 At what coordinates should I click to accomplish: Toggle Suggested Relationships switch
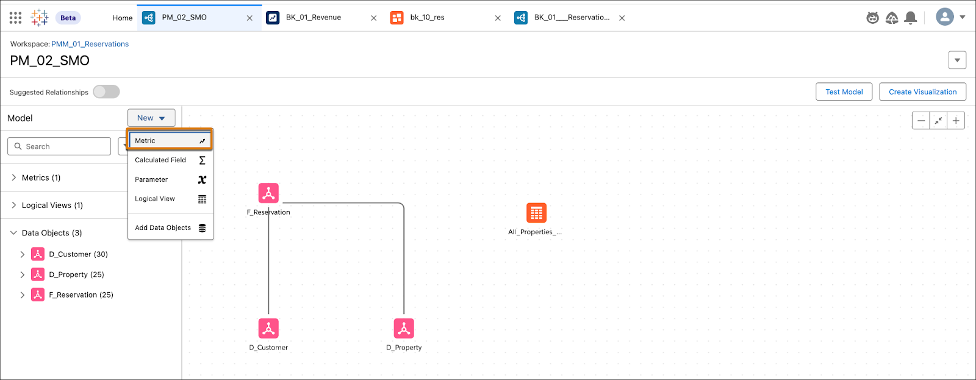[x=106, y=91]
